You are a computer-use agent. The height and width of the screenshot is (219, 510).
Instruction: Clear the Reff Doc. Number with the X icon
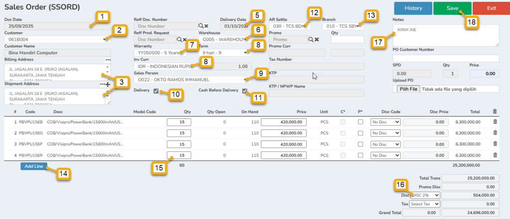click(x=206, y=25)
